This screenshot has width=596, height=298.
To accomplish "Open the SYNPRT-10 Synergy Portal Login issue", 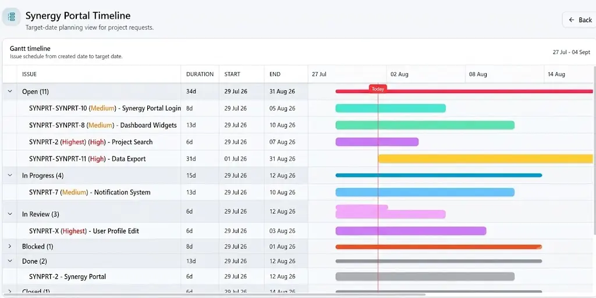I will (x=105, y=108).
